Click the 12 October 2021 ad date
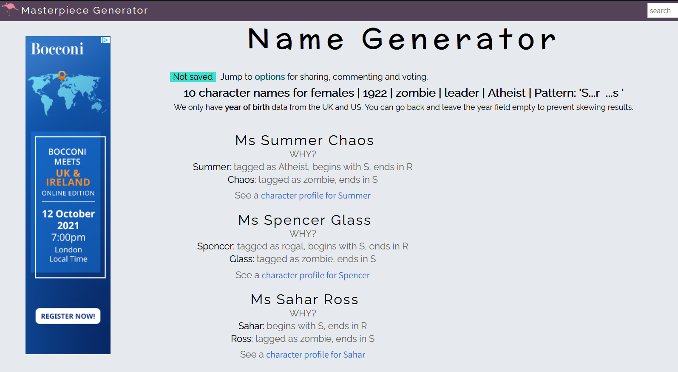This screenshot has height=372, width=678. click(x=68, y=219)
